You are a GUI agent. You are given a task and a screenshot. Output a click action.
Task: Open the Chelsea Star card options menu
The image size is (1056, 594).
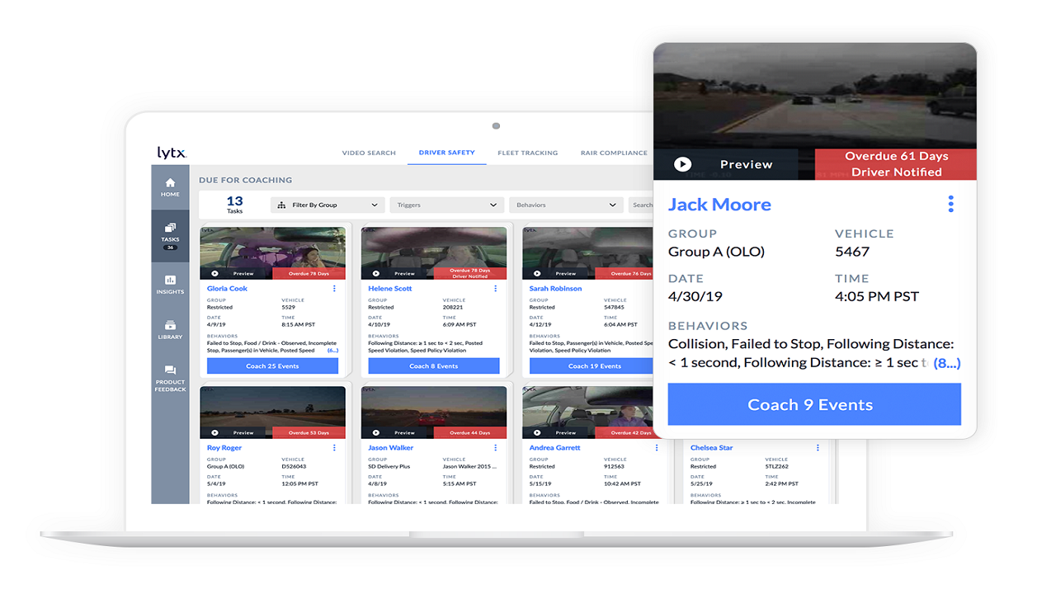pos(818,448)
